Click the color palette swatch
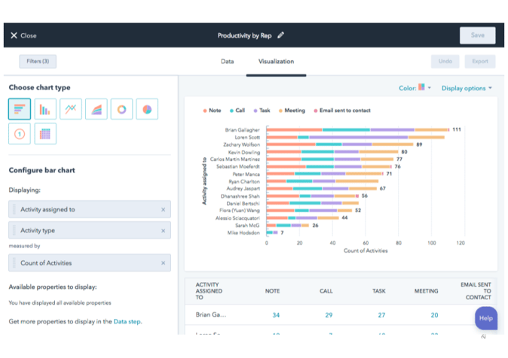The width and height of the screenshot is (508, 358). pyautogui.click(x=421, y=87)
